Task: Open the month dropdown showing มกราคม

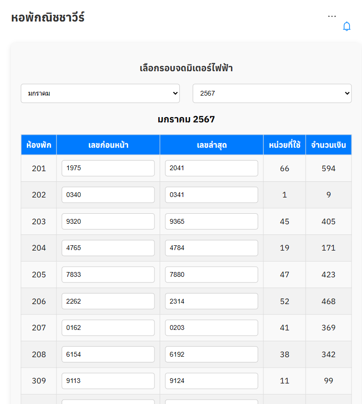Action: tap(100, 93)
